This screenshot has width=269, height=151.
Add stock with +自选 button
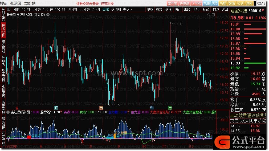[x=215, y=9]
